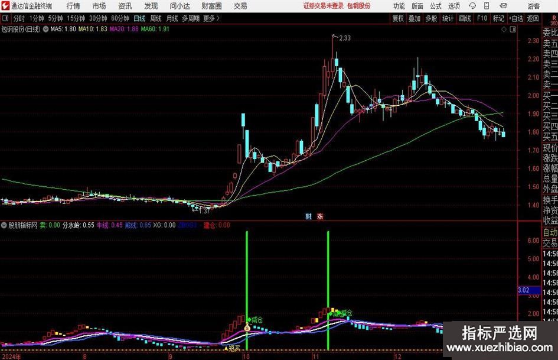Click the 返回 back button
Viewport: 558px width, 360px height.
[x=533, y=18]
